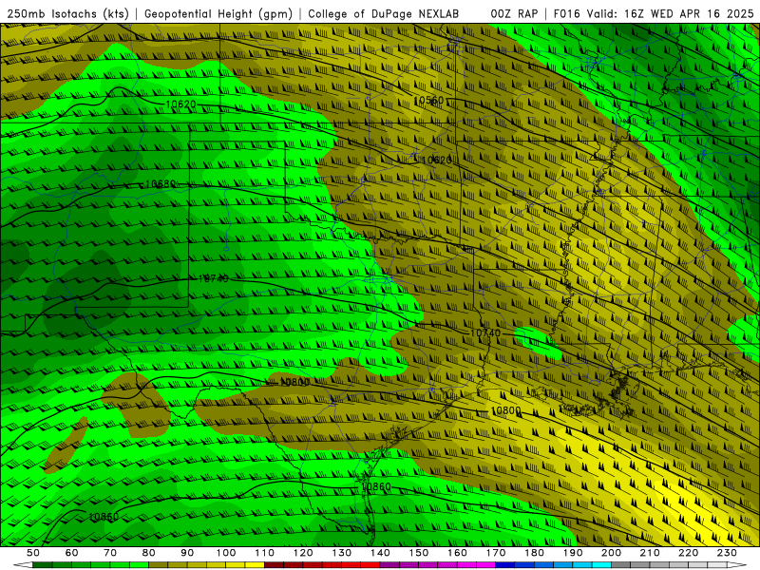Click the right arrow end of the color bar

(737, 565)
